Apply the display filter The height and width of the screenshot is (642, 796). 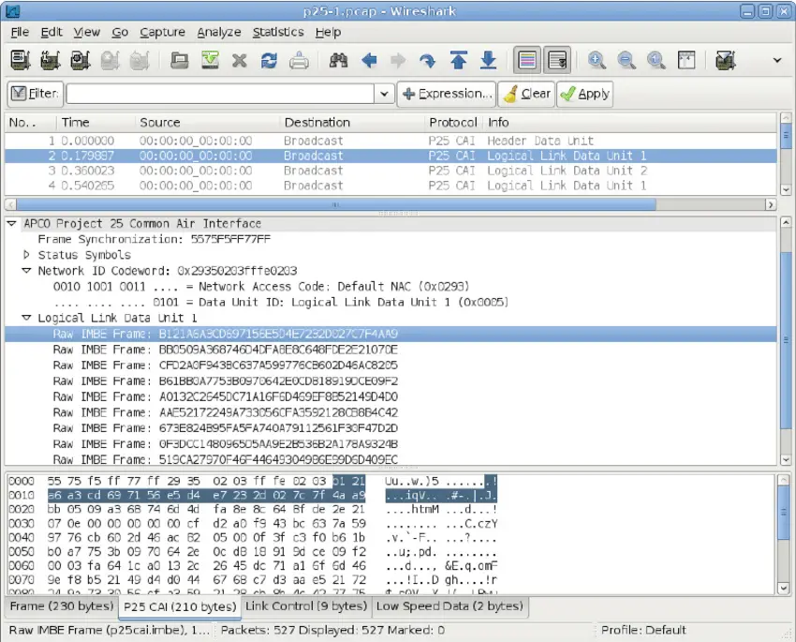click(x=584, y=94)
